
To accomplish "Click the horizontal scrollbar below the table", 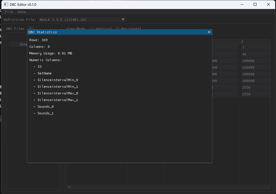I will (x=69, y=187).
